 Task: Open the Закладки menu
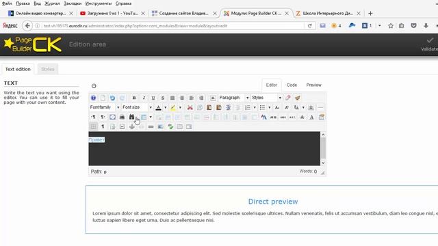73,3
